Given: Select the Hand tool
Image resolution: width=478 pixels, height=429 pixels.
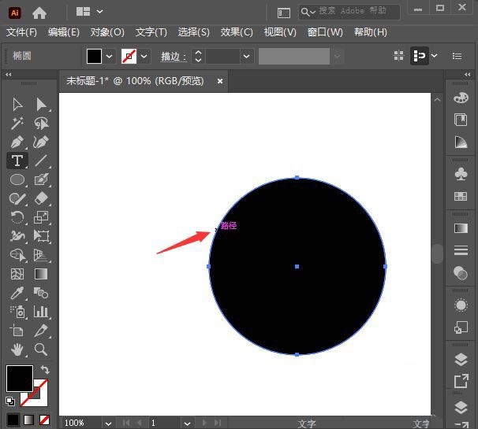Looking at the screenshot, I should click(17, 349).
